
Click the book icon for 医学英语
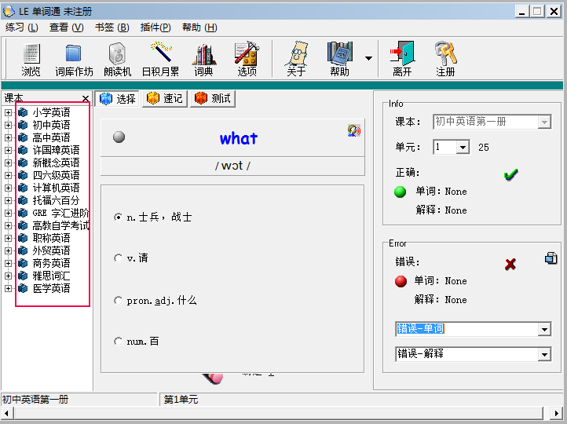(x=23, y=288)
